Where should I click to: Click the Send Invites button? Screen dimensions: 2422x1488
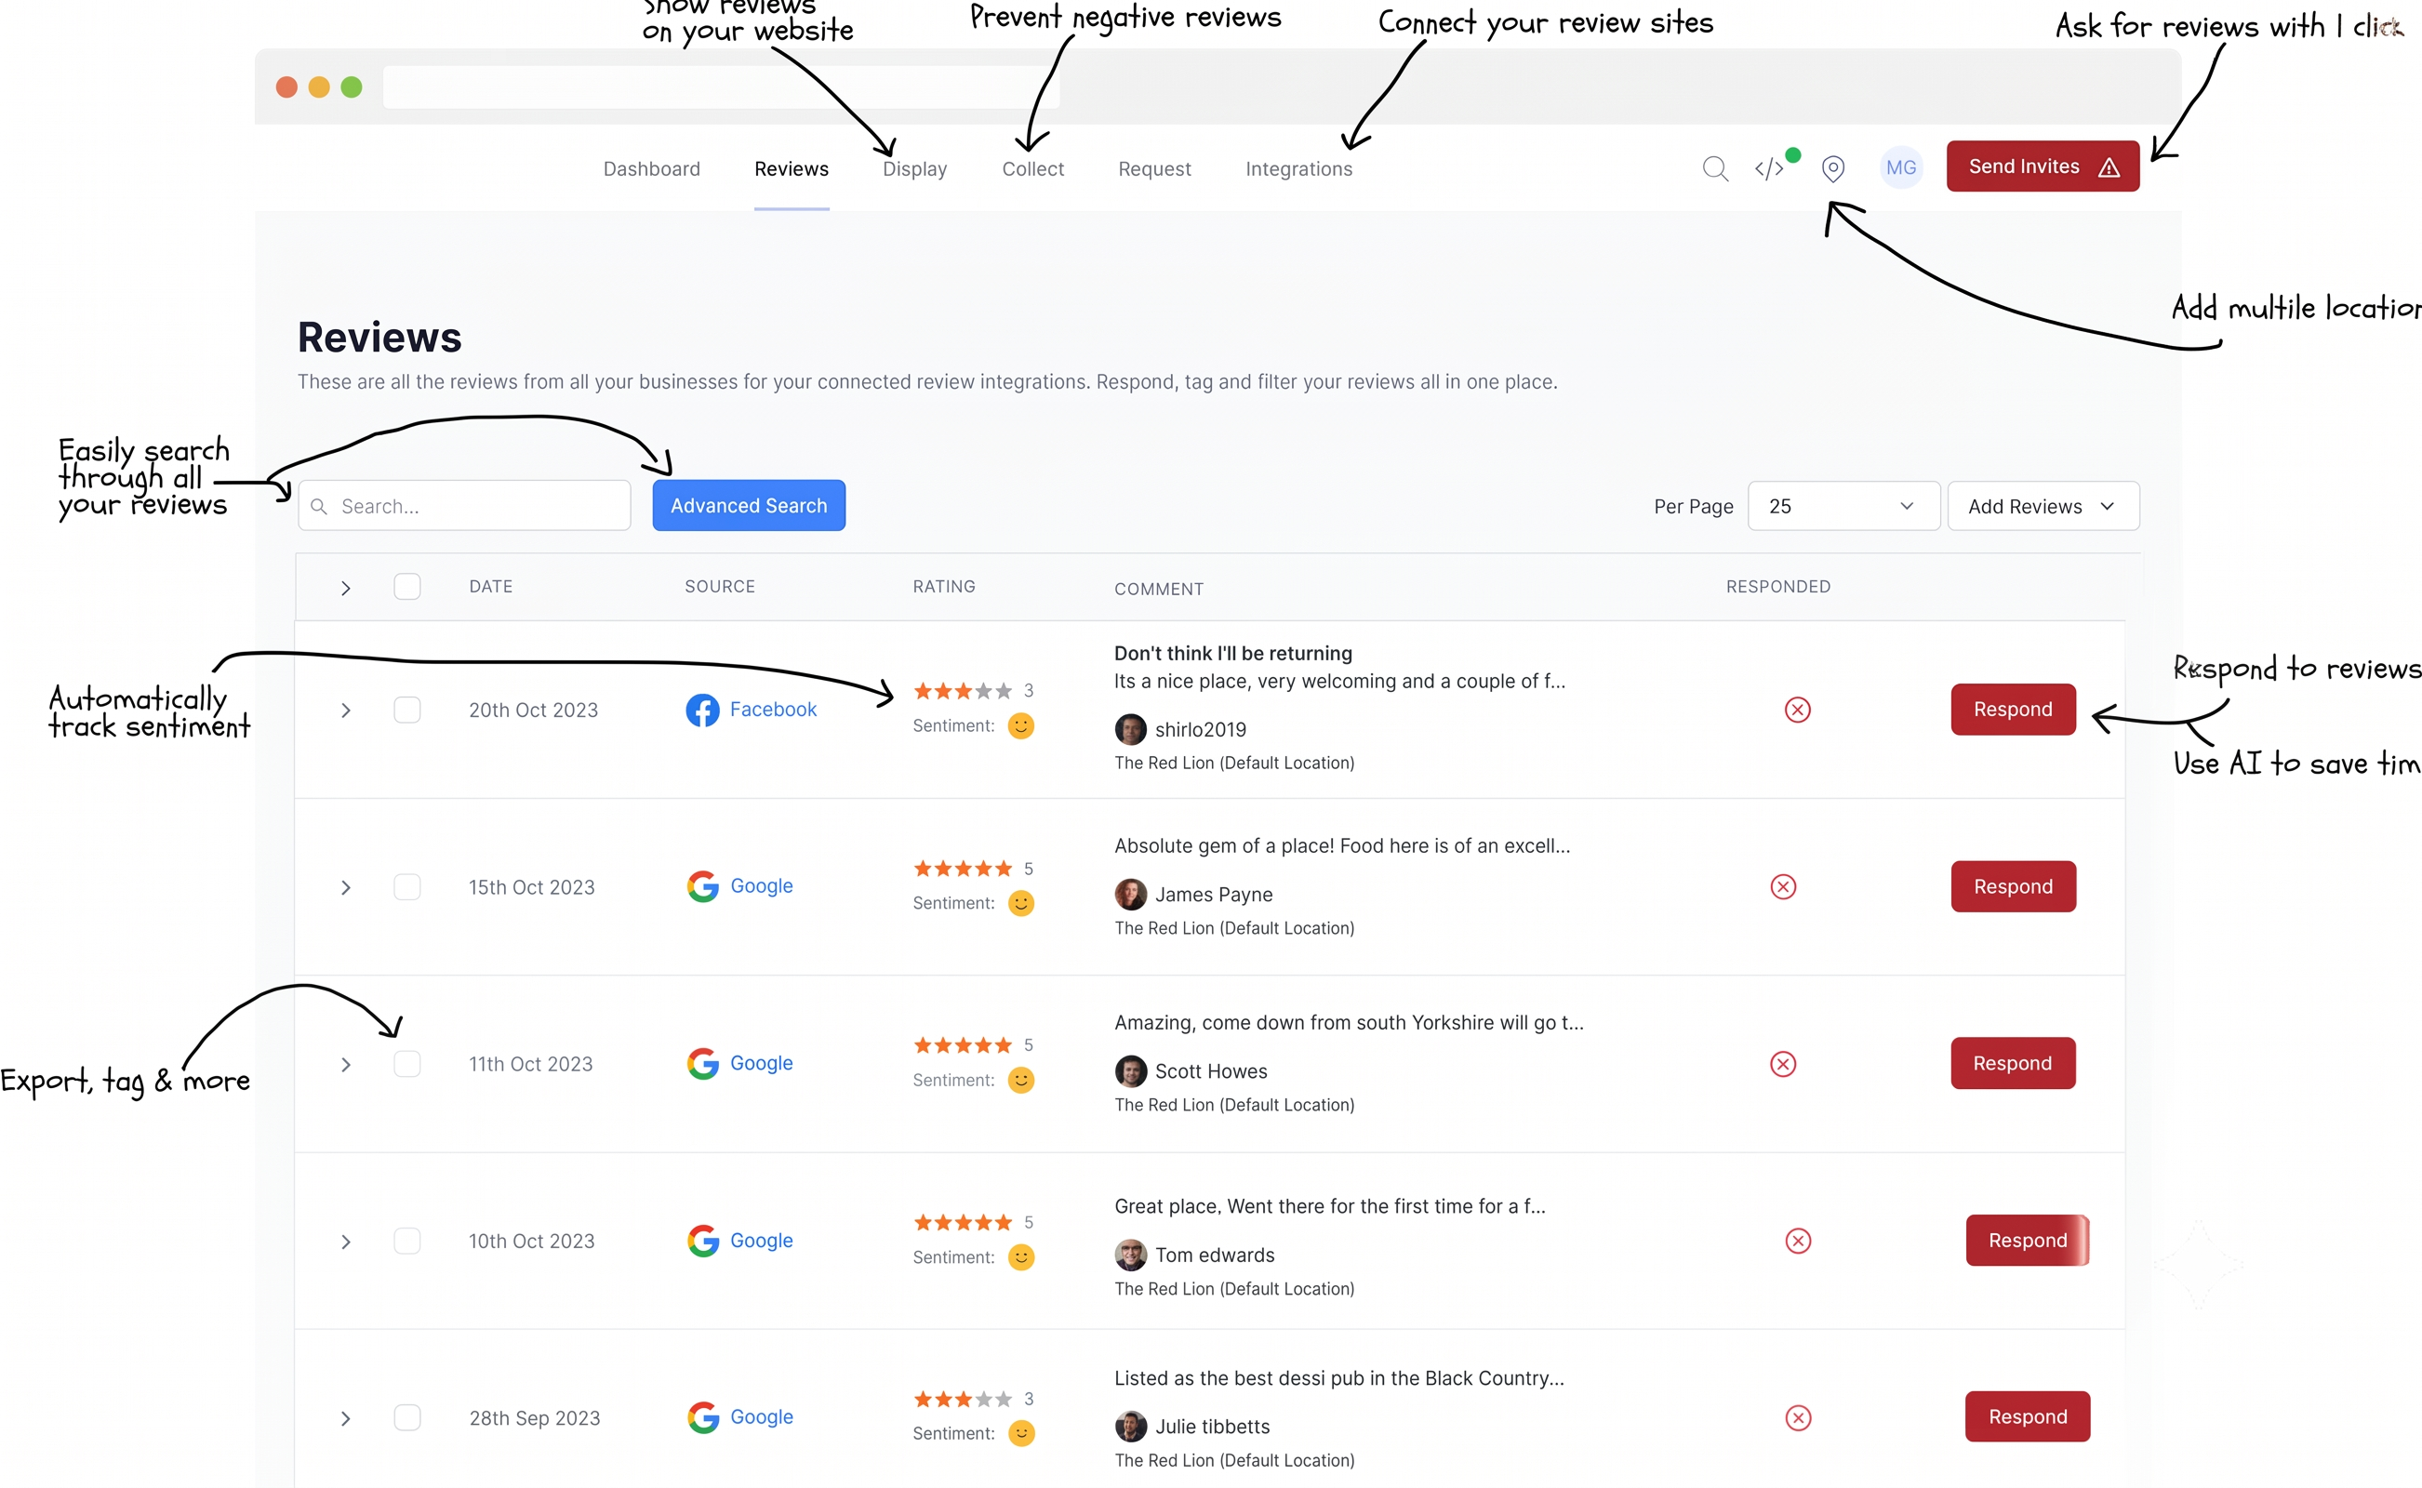2043,166
